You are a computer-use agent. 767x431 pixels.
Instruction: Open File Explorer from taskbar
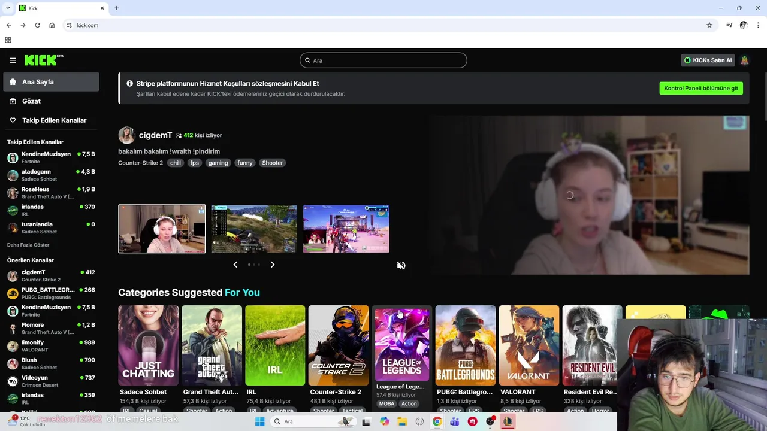(x=402, y=421)
